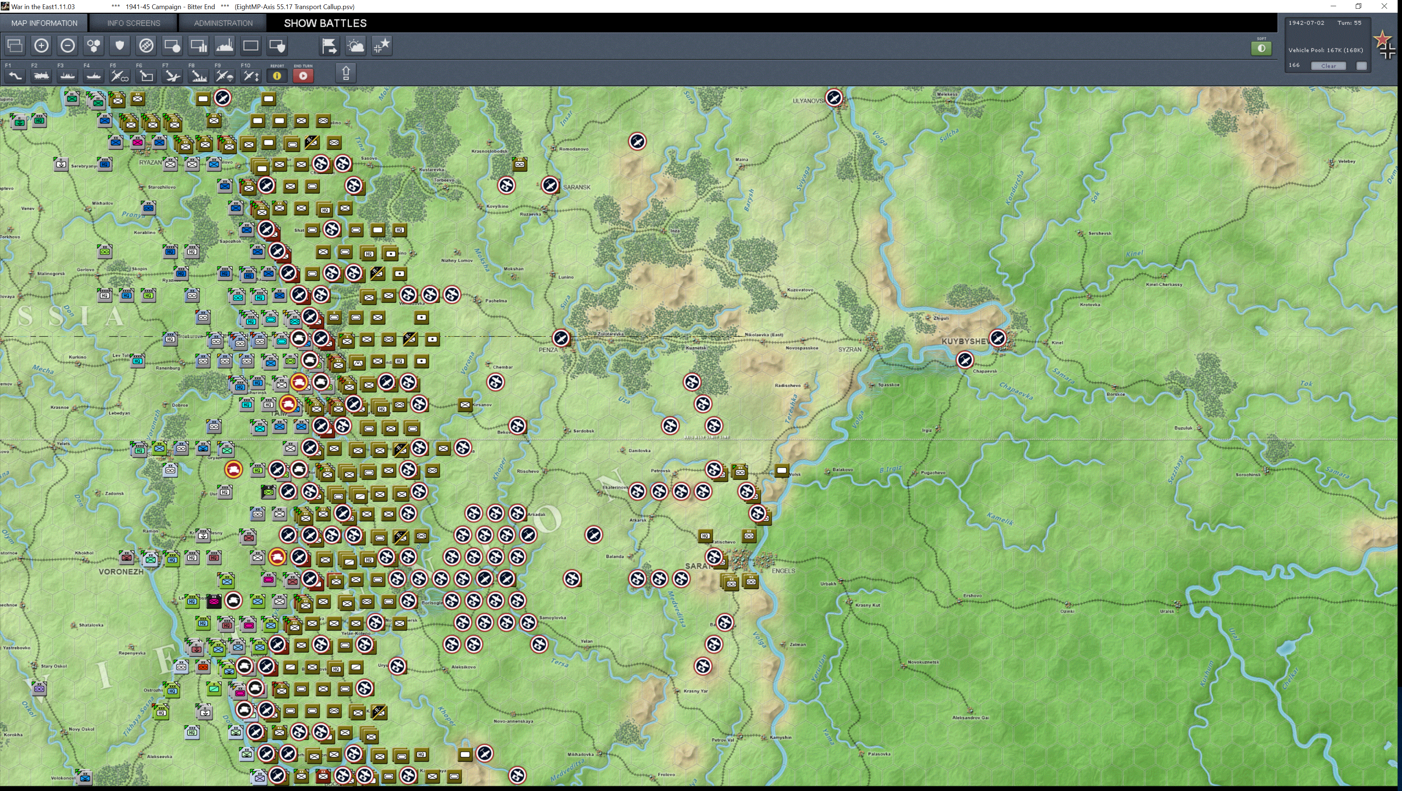This screenshot has width=1402, height=791.
Task: Select F1 move mode arrow icon
Action: [15, 76]
